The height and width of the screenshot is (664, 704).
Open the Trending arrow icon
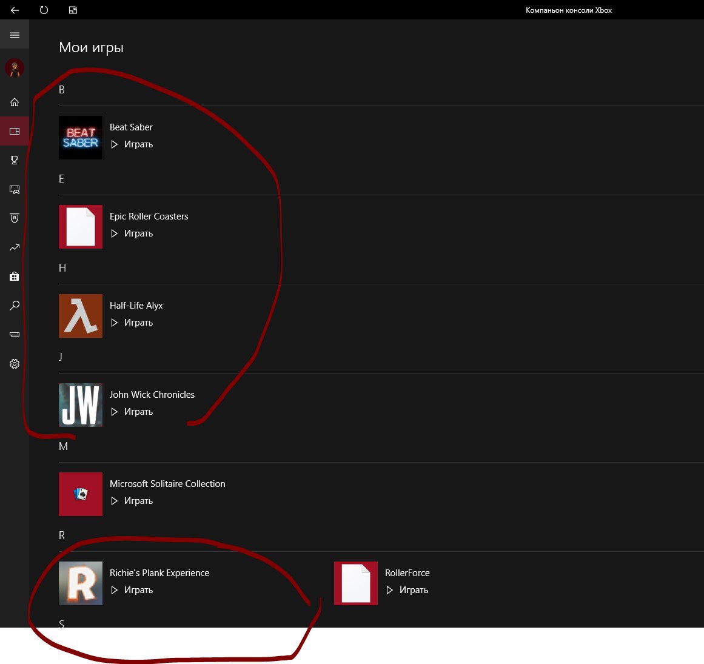15,247
